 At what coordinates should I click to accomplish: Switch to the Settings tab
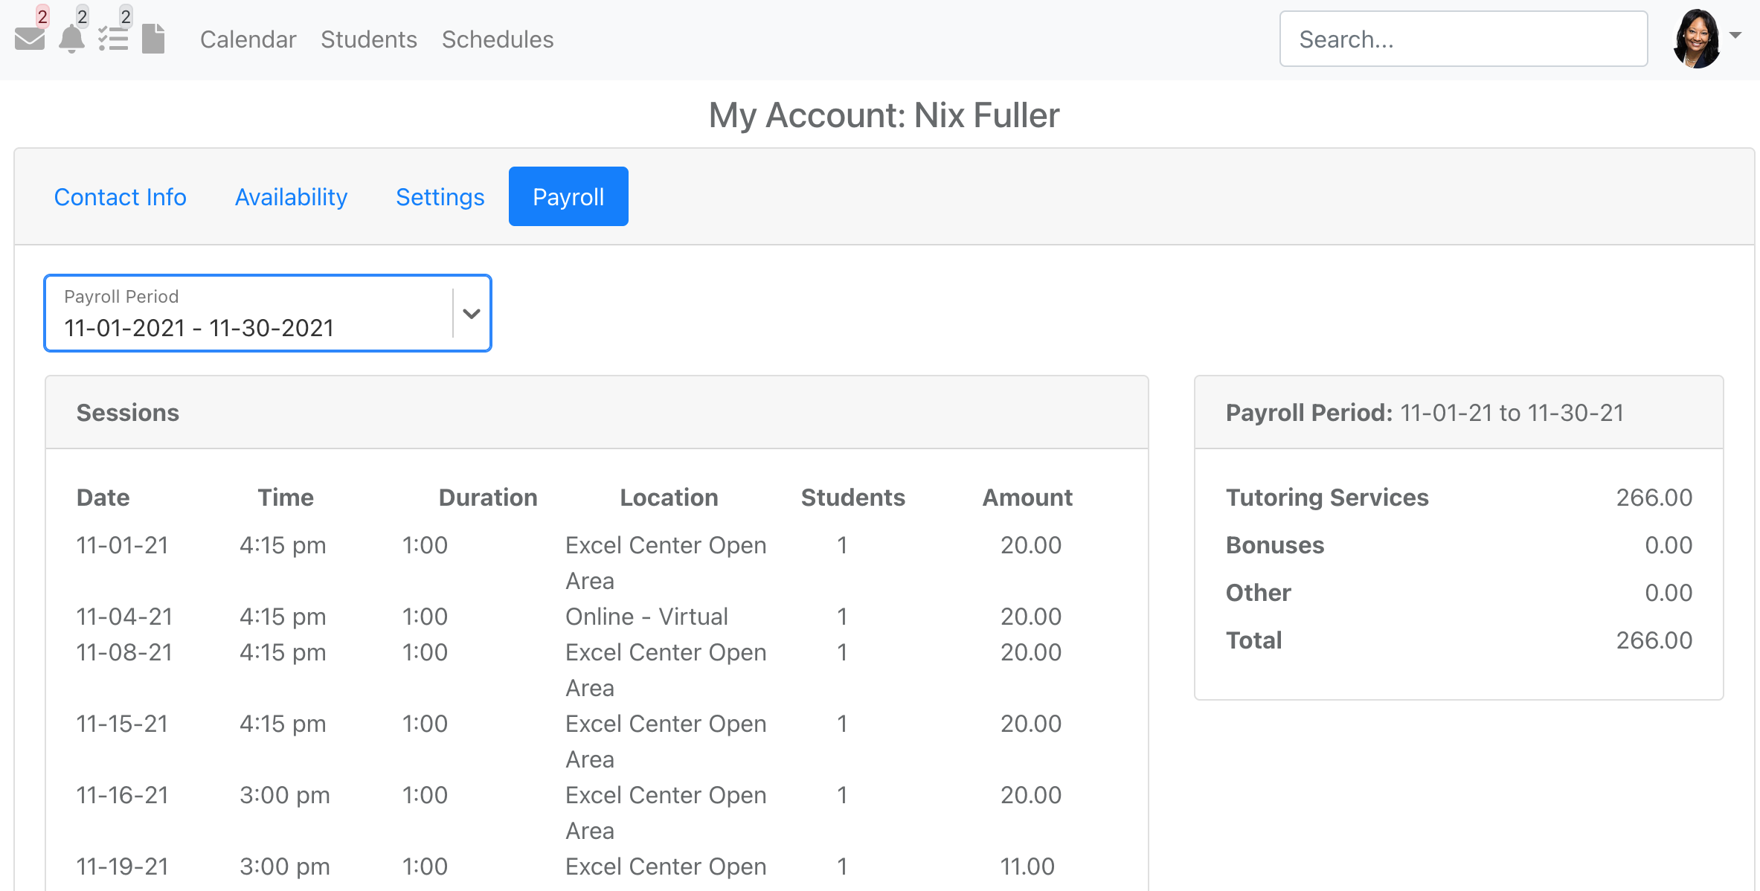pyautogui.click(x=440, y=196)
